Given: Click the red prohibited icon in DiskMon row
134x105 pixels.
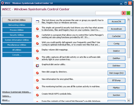Looking at the screenshot, I should pyautogui.click(x=37, y=58).
